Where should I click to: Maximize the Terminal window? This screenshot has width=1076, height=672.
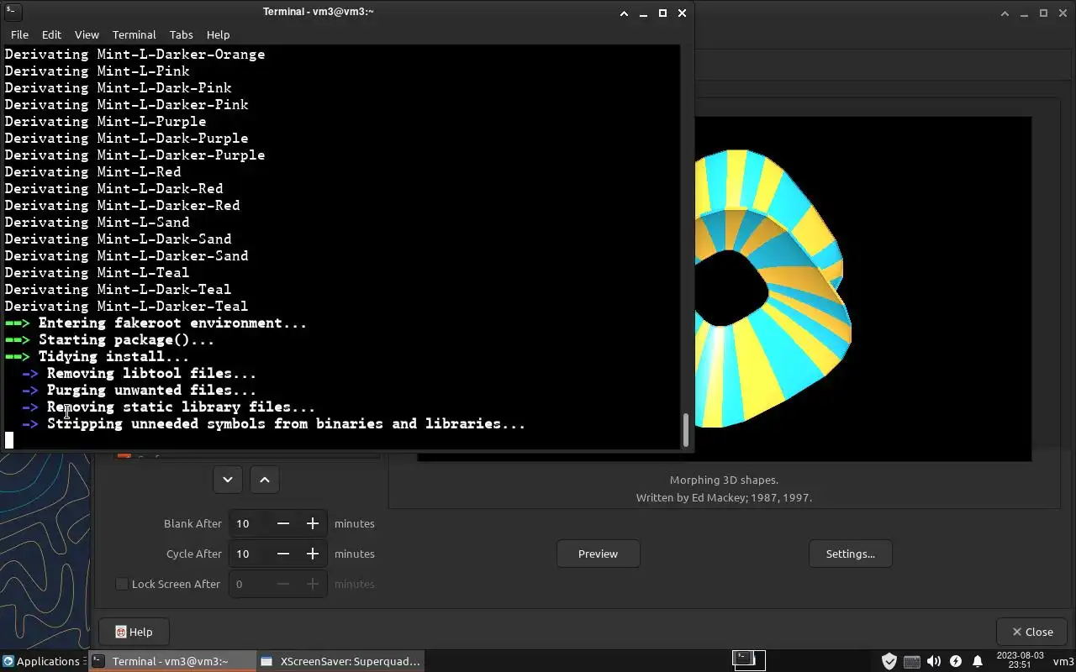tap(662, 13)
